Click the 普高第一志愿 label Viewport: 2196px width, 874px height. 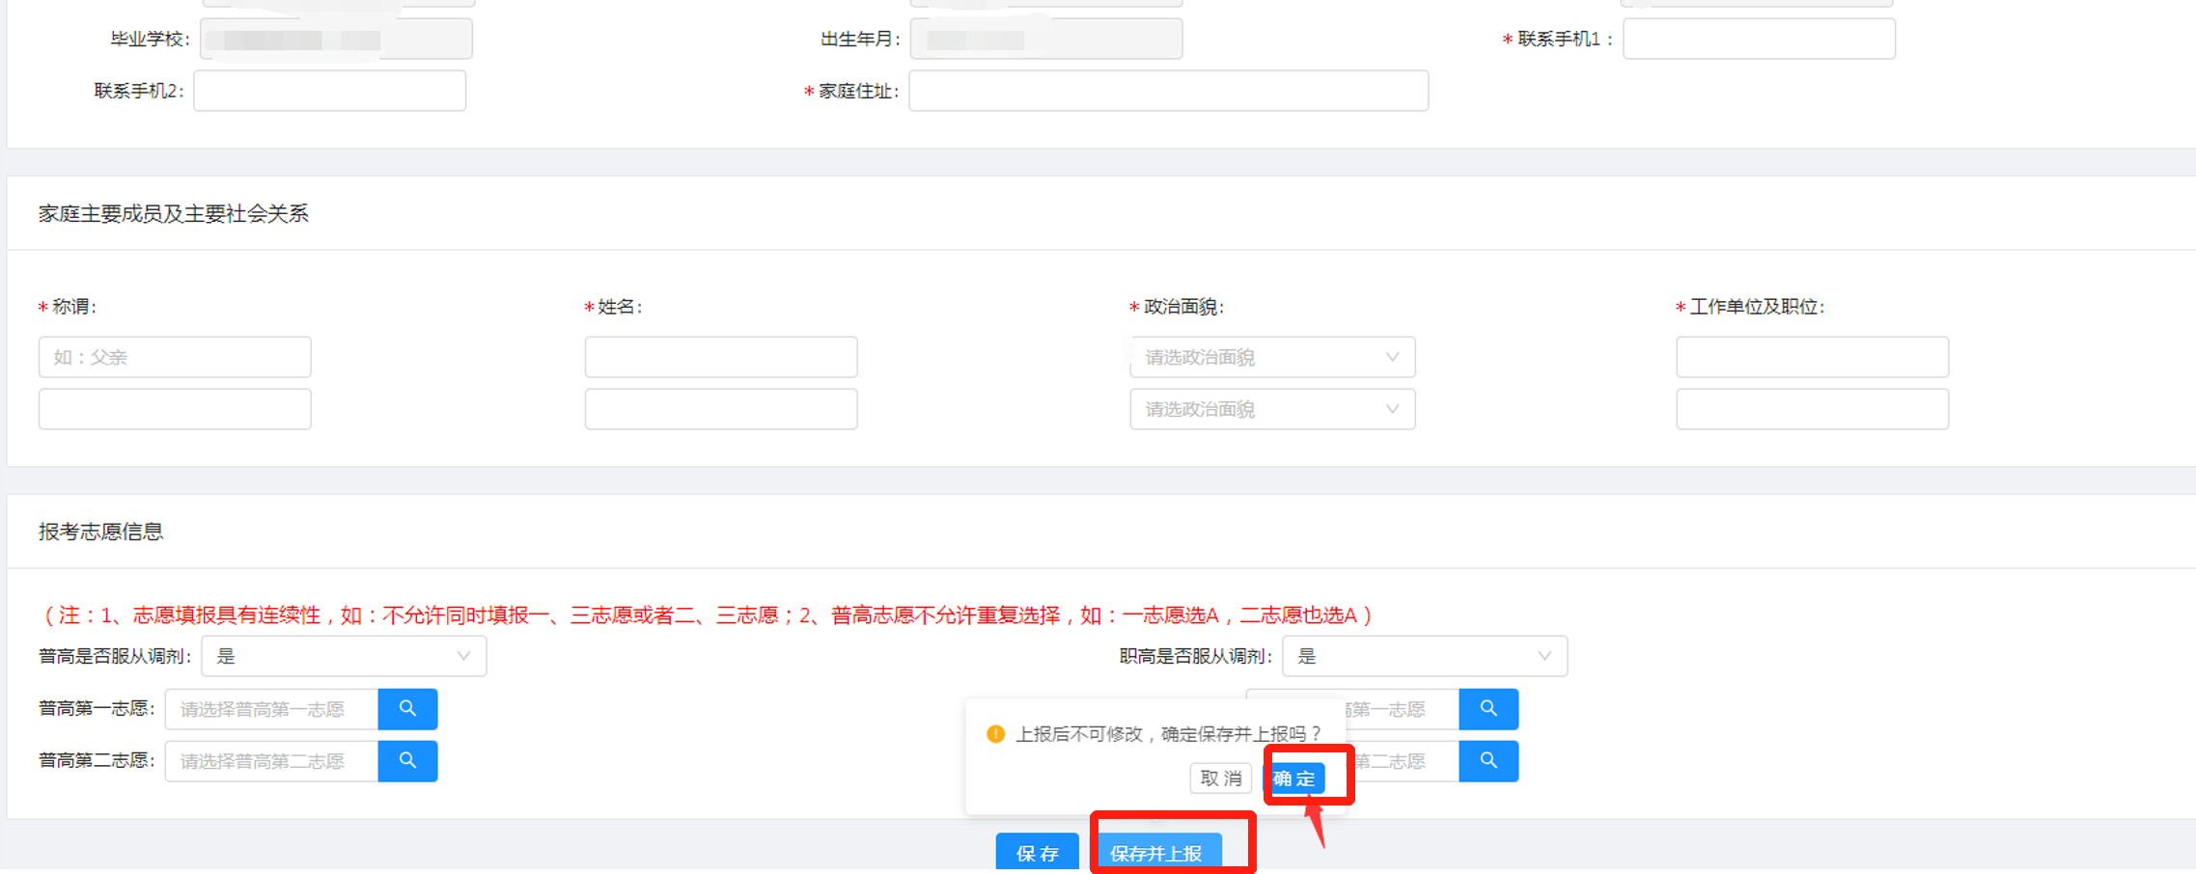coord(97,708)
